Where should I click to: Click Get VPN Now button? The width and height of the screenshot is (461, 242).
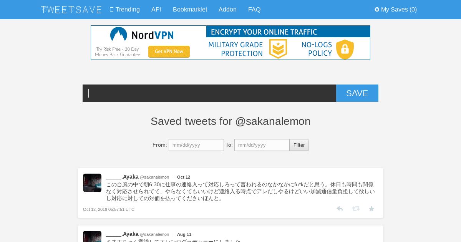point(169,51)
